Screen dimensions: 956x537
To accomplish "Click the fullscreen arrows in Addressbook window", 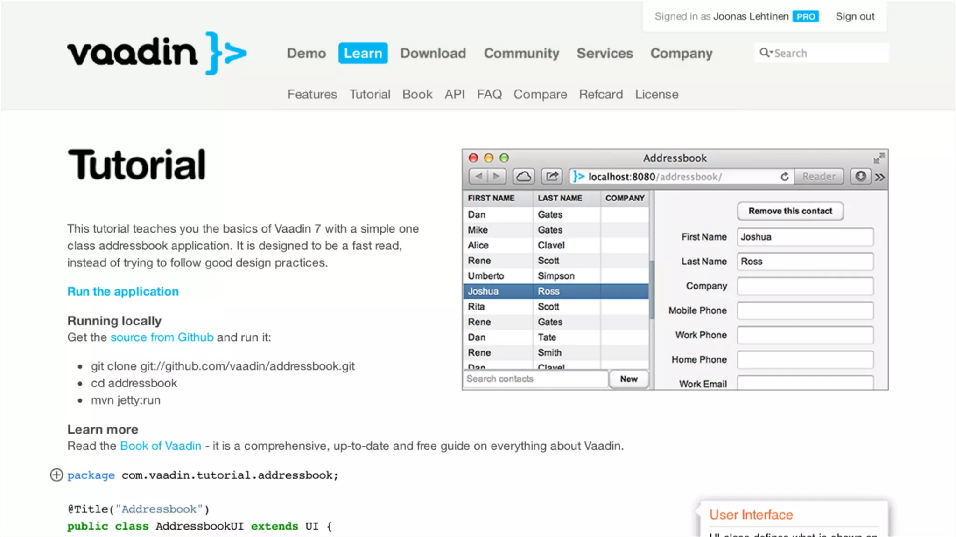I will pos(879,158).
